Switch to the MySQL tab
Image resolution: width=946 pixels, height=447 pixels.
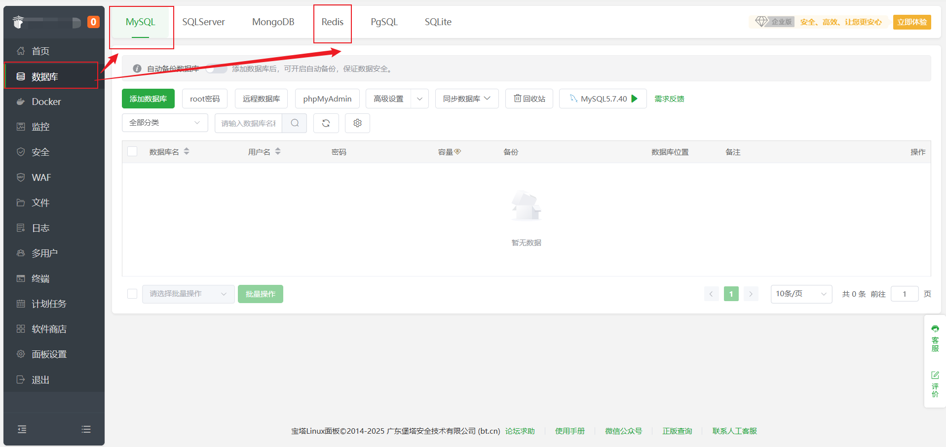[141, 22]
